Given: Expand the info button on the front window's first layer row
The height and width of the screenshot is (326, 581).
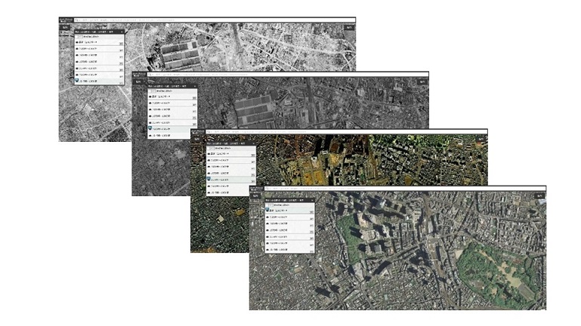Looking at the screenshot, I should click(311, 213).
